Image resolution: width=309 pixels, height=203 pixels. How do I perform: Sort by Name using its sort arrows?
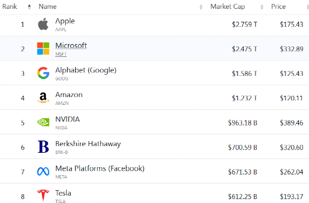(201, 7)
